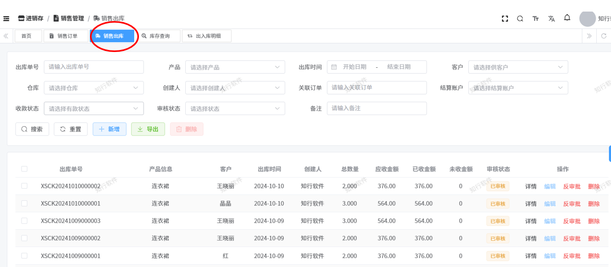This screenshot has height=267, width=611.
Task: Open the 库存查询 tab
Action: click(x=155, y=36)
